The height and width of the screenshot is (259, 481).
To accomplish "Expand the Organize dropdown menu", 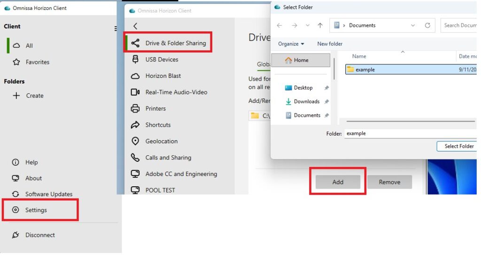I will coord(291,44).
